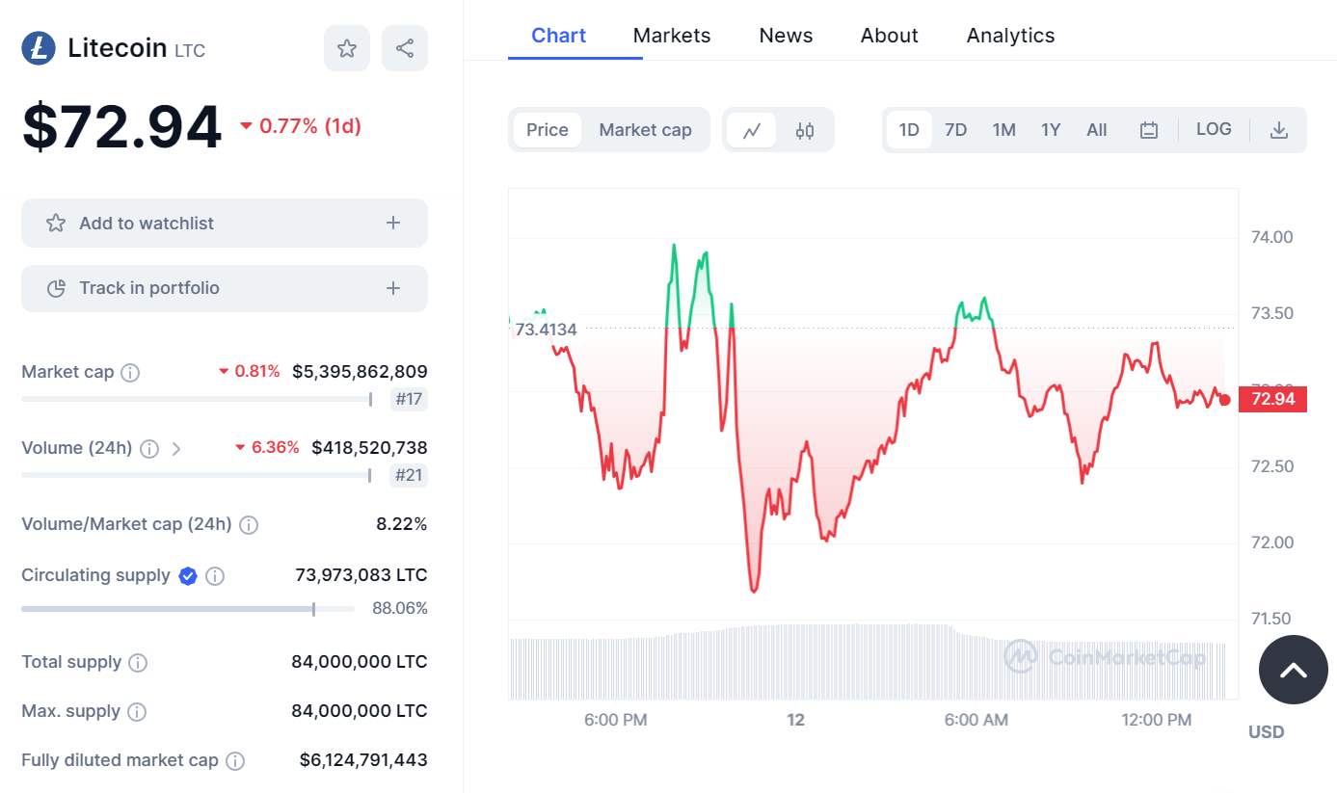Viewport: 1337px width, 793px height.
Task: Click the Litecoin logo icon
Action: tap(39, 48)
